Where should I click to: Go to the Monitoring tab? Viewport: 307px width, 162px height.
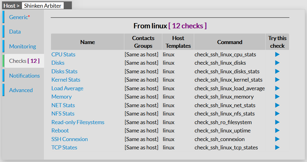[x=23, y=47]
